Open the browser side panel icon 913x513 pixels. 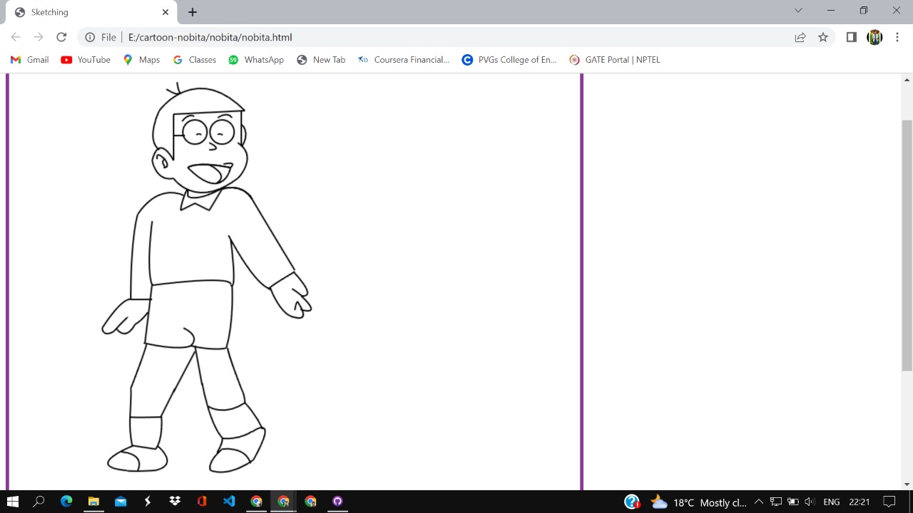[851, 37]
